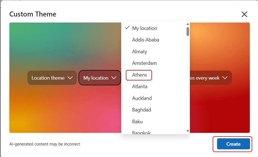Click the scroll up arrow in list

tap(188, 24)
